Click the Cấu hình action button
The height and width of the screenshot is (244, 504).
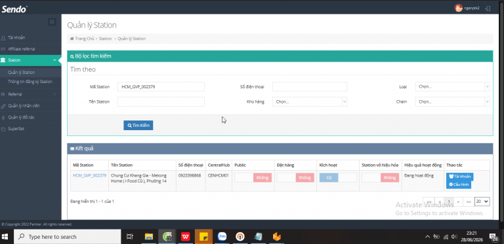click(x=458, y=184)
